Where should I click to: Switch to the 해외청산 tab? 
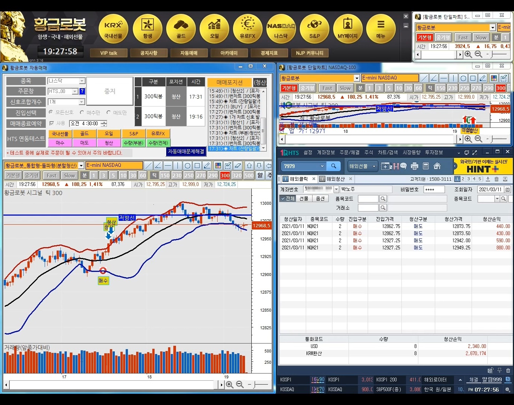335,179
